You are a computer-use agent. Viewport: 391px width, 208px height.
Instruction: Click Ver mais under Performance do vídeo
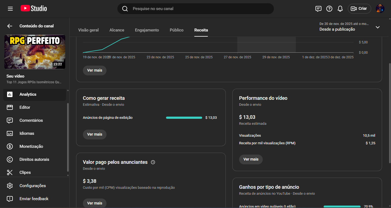pyautogui.click(x=251, y=159)
